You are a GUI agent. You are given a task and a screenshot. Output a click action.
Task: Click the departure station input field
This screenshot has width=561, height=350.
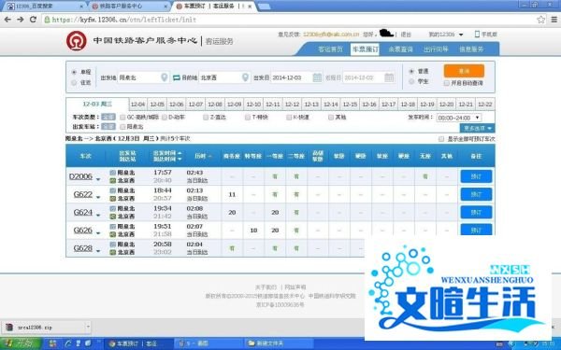coord(142,77)
